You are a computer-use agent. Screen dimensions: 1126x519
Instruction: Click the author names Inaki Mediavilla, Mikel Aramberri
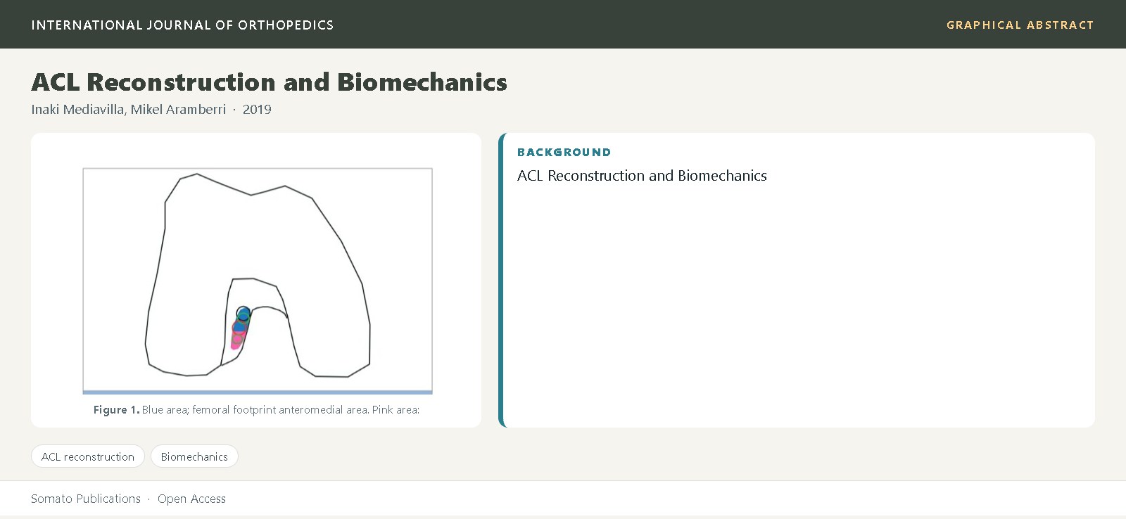129,109
